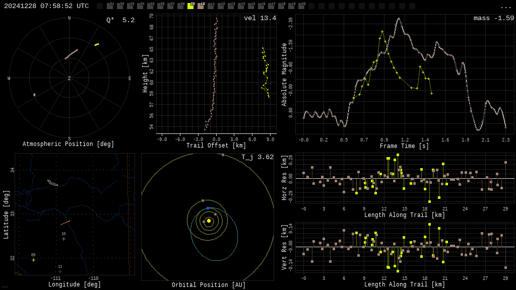Toggle the station 10 indicator in top bar
Screen dimensions: 516x290
click(x=201, y=6)
